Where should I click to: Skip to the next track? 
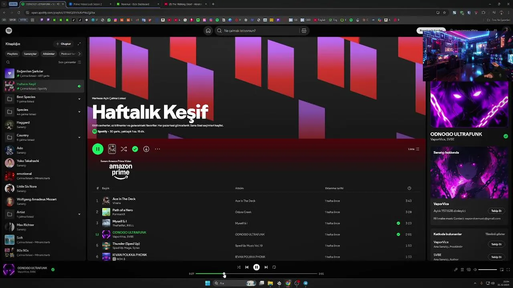[266, 267]
